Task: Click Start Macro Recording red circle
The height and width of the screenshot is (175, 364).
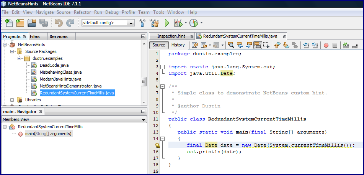Action: point(326,45)
